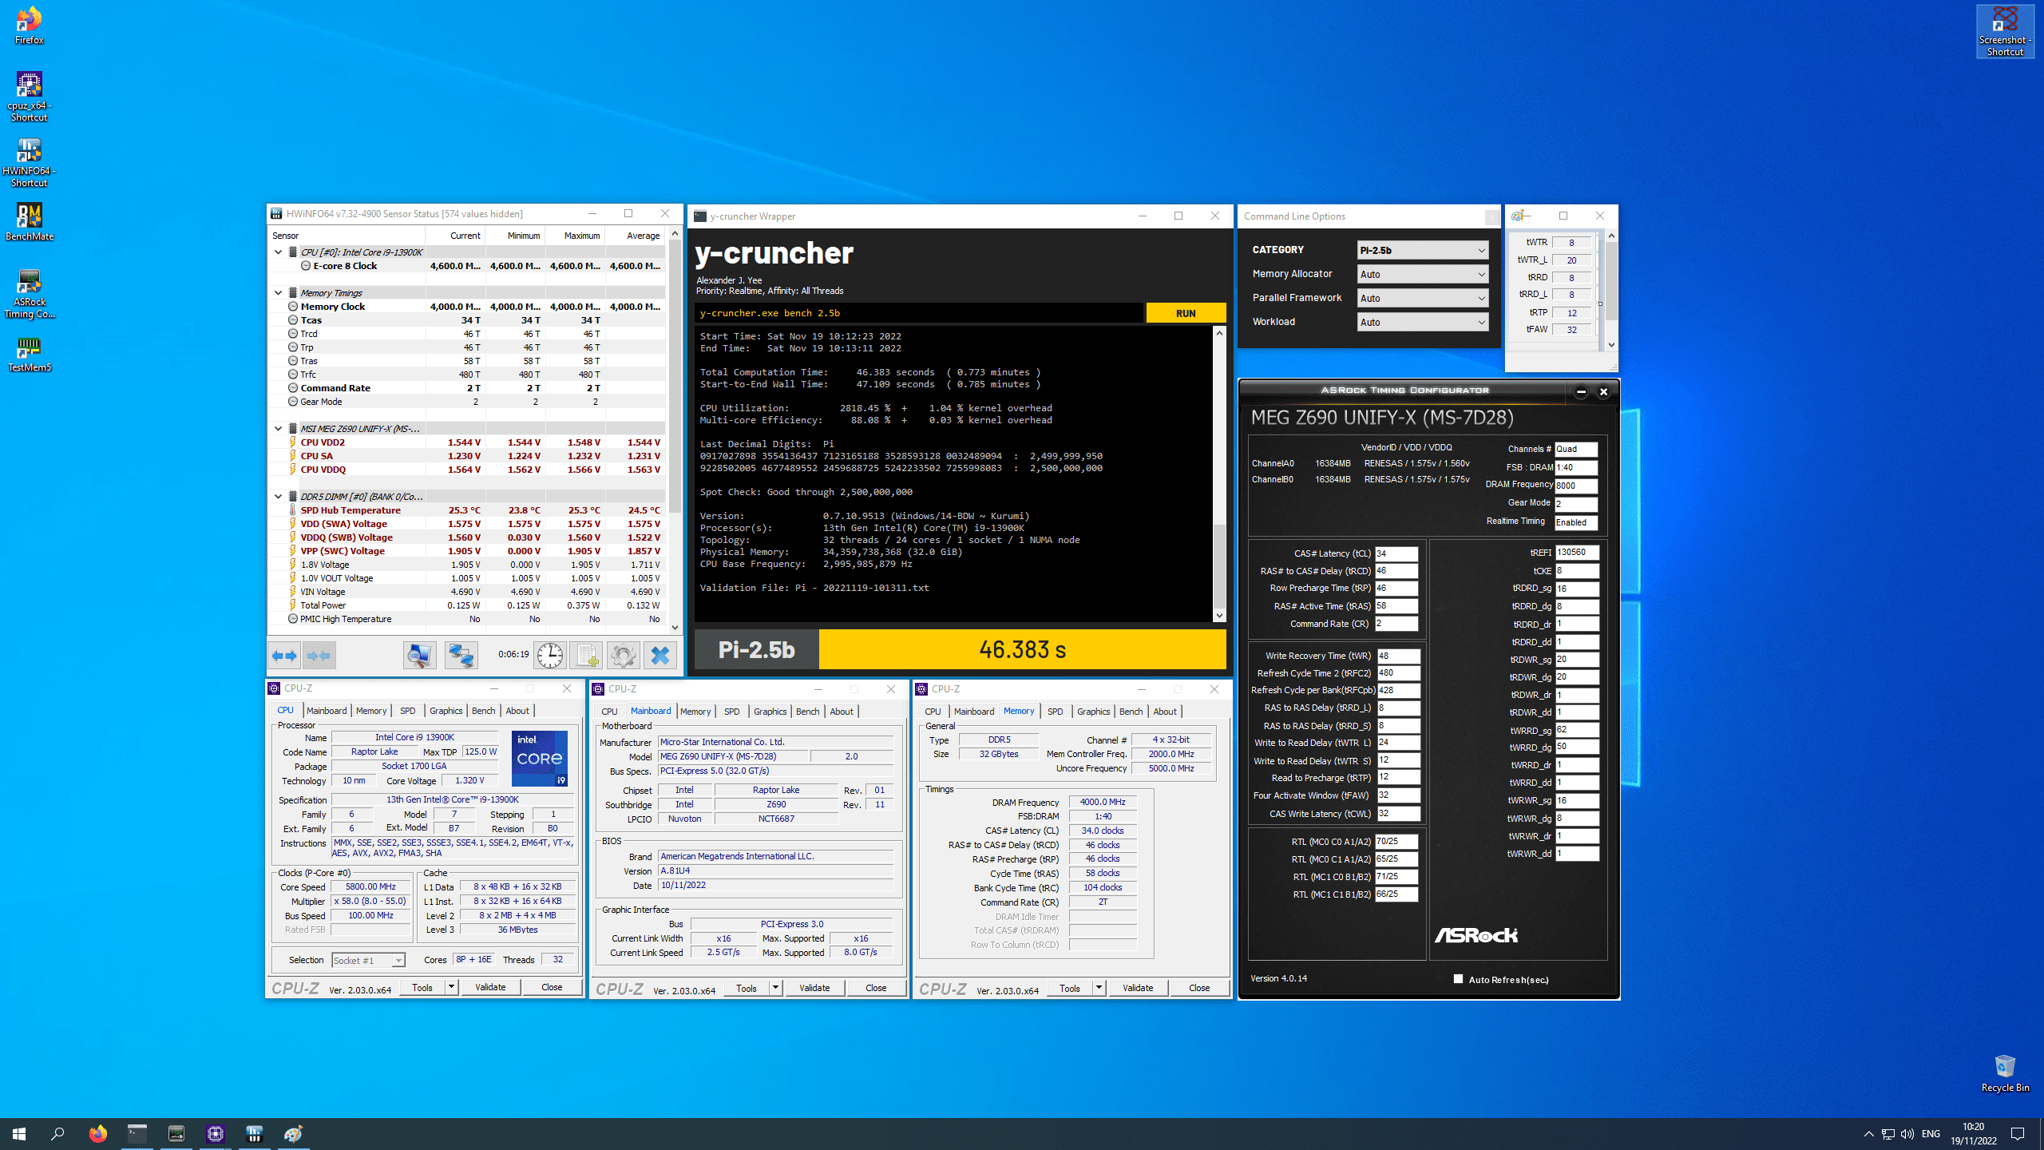Open Tools dropdown arrow in left CPU-Z
The image size is (2044, 1150).
pos(451,987)
